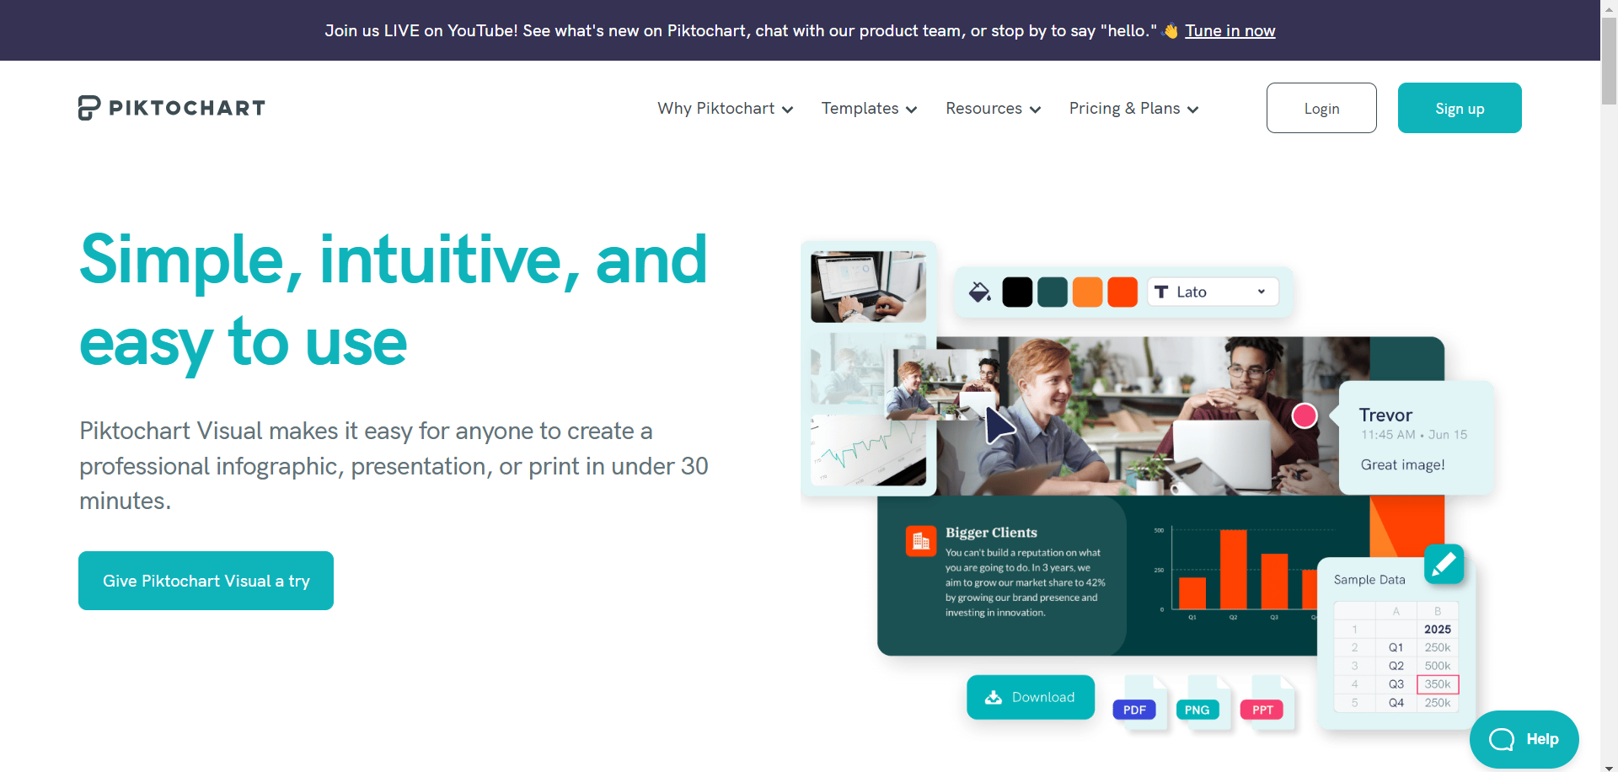The image size is (1618, 772).
Task: Click the 350k cell in Sample Data
Action: 1438,684
